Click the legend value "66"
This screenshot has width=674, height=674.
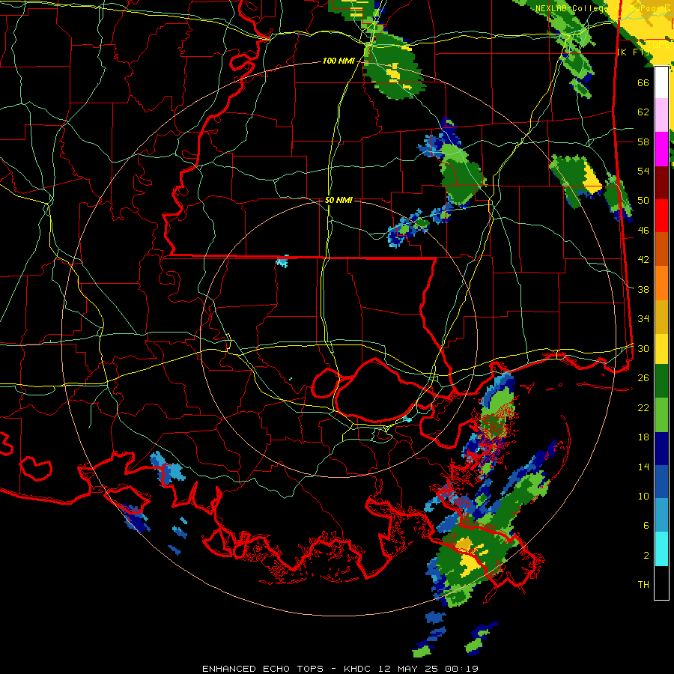[x=643, y=82]
